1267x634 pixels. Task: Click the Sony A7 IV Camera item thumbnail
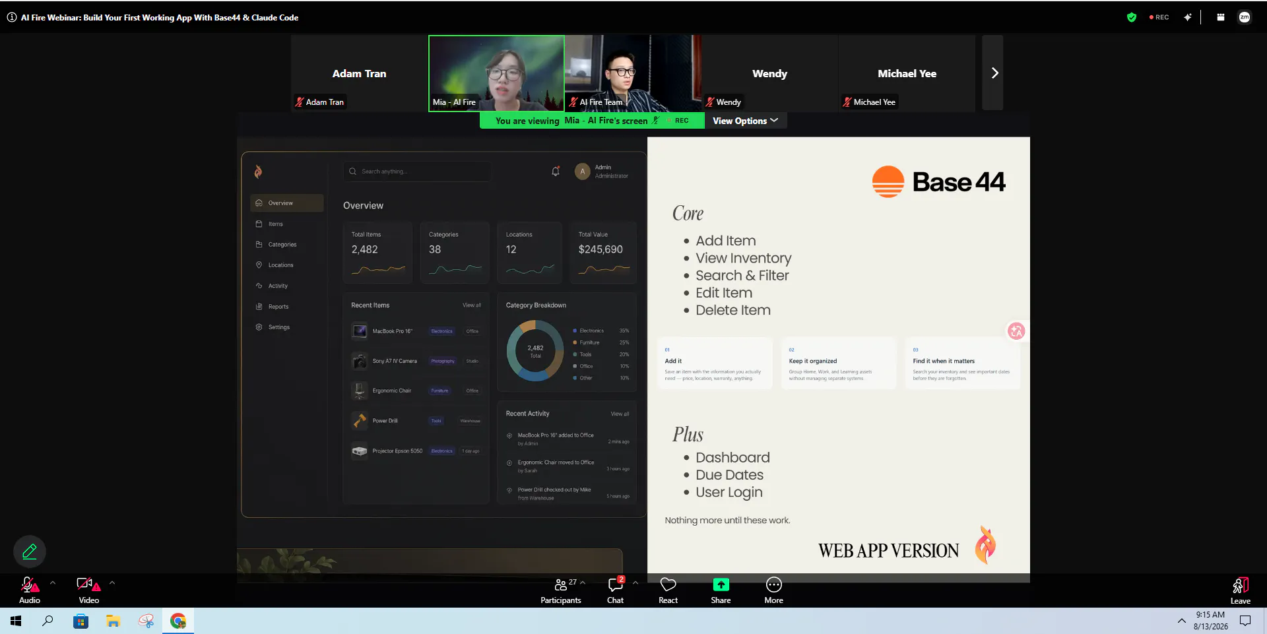point(360,361)
